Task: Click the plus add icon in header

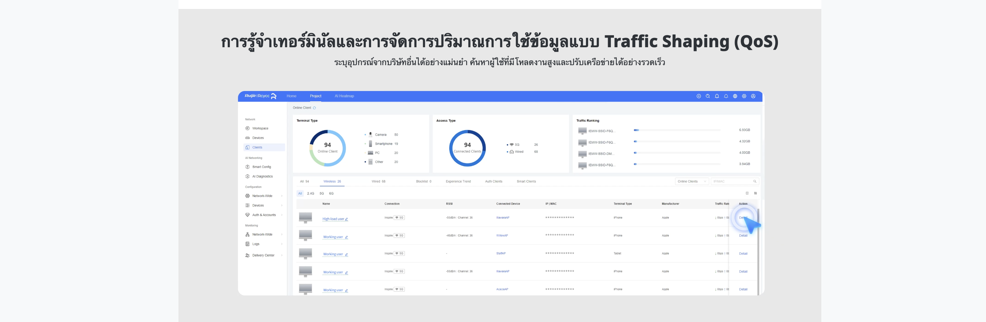Action: [x=699, y=96]
